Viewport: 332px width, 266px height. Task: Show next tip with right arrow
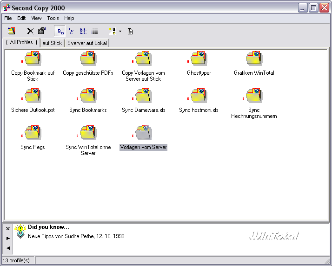pyautogui.click(x=8, y=238)
